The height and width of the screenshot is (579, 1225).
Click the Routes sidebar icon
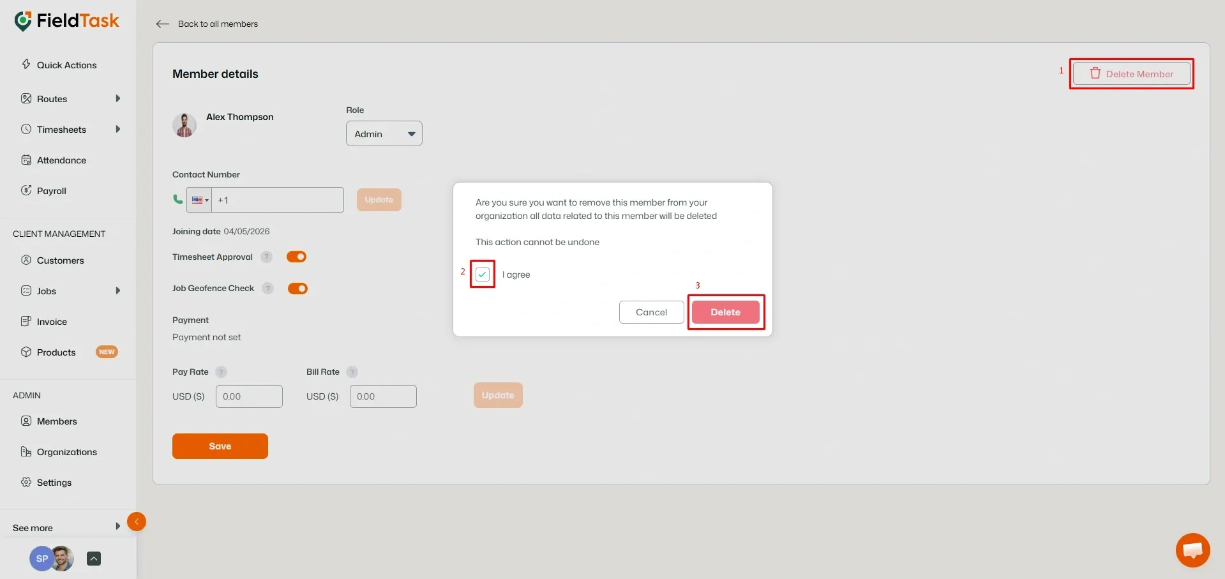coord(26,98)
